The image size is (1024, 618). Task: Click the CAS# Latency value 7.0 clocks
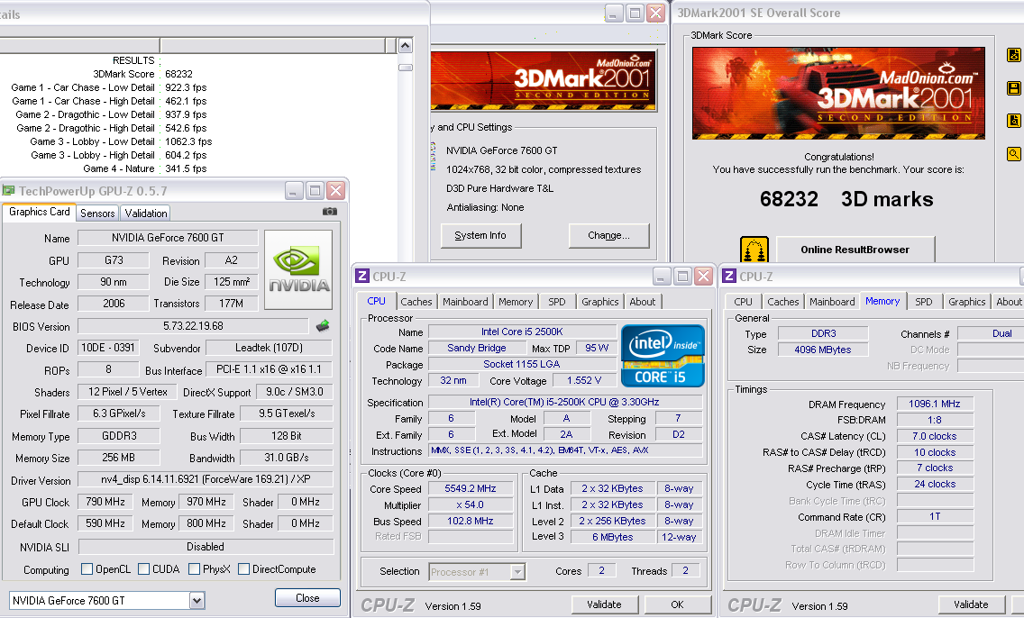(x=935, y=436)
